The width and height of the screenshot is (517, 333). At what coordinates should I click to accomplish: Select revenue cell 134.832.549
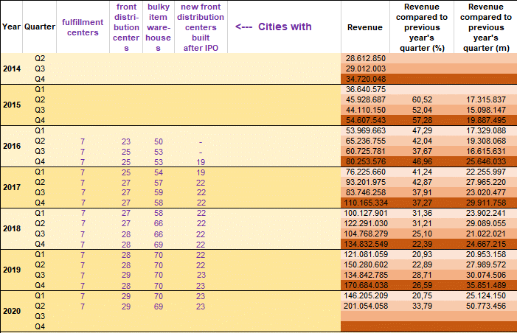click(x=365, y=244)
